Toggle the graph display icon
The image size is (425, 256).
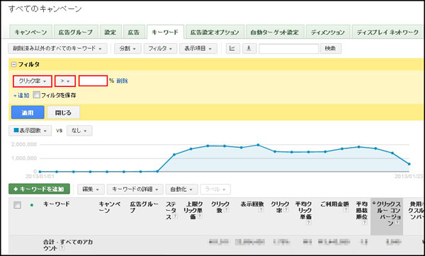pos(233,49)
